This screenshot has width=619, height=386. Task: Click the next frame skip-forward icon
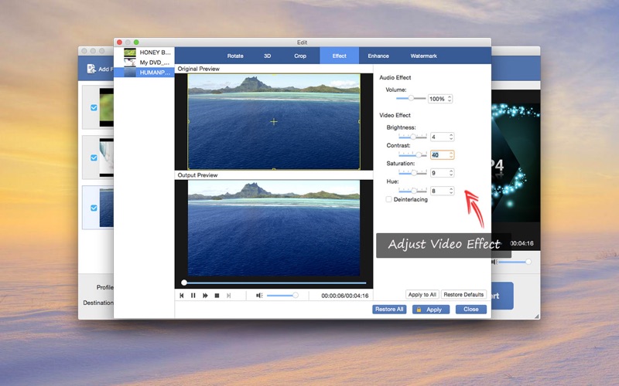click(x=228, y=296)
